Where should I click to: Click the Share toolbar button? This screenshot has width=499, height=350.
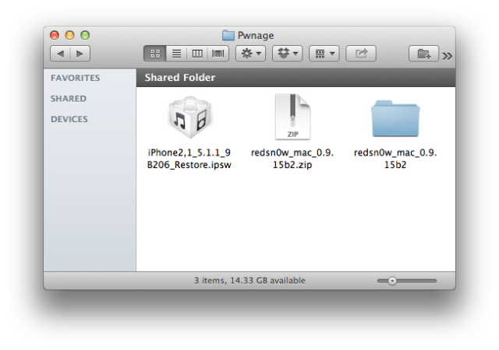point(361,54)
